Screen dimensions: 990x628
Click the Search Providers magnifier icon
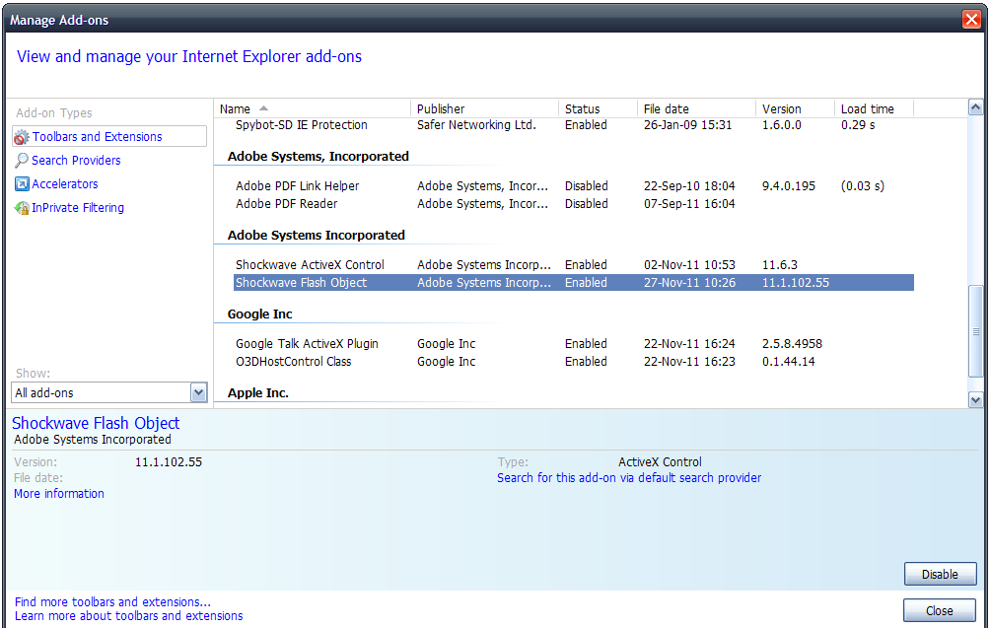point(22,161)
